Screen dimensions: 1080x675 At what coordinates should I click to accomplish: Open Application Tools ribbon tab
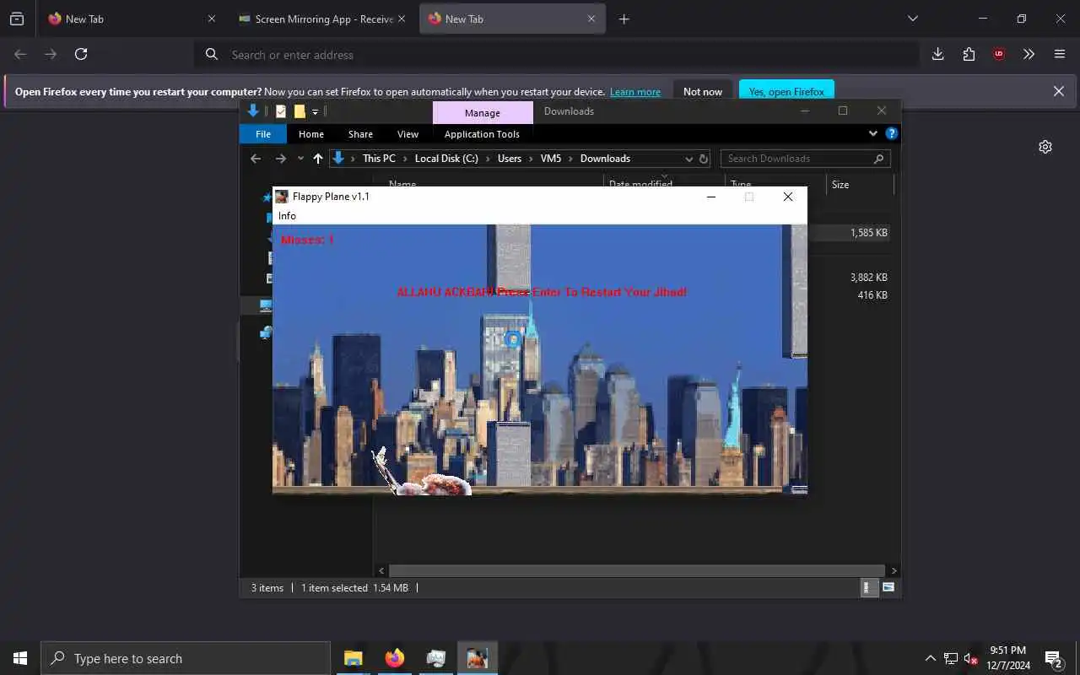tap(482, 134)
